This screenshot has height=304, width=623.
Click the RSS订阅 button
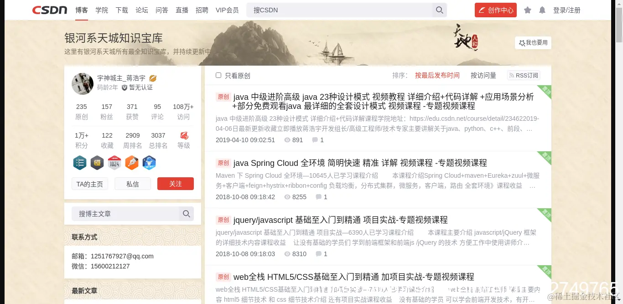pyautogui.click(x=524, y=76)
